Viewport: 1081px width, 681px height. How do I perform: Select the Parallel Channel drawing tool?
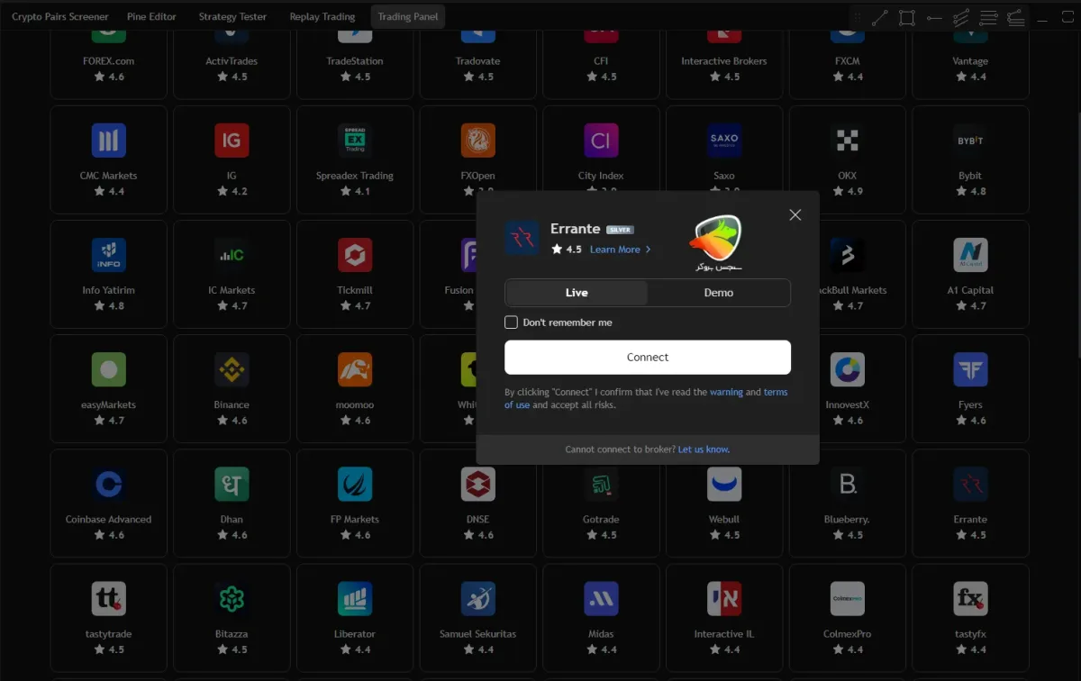[x=961, y=17]
